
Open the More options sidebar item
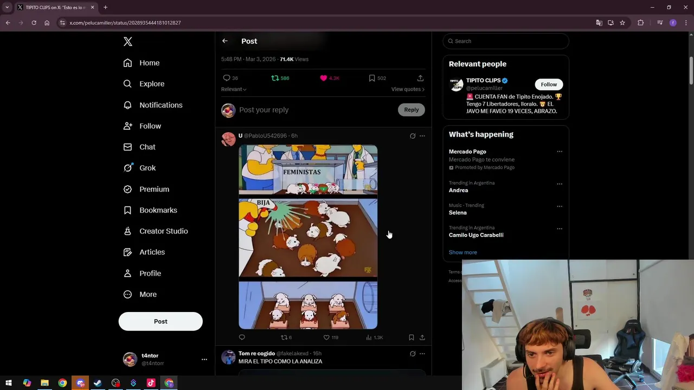pos(140,294)
